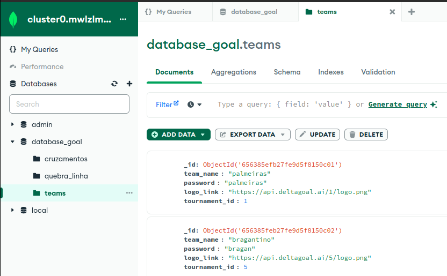Viewport: 447px width, 276px height.
Task: Collapse the database_goal tree node
Action: 13,141
